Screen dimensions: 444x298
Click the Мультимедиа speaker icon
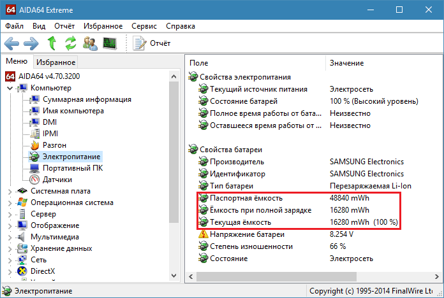[x=21, y=237]
